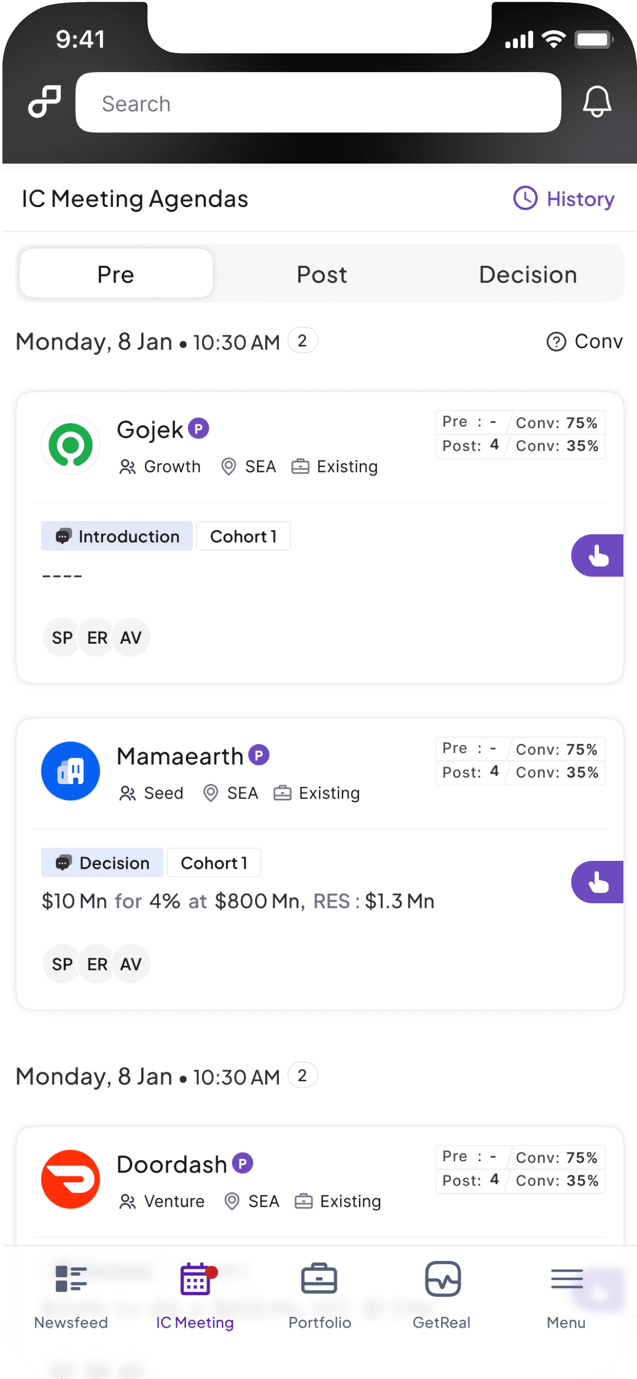637x1379 pixels.
Task: Switch to the Post tab
Action: (322, 274)
